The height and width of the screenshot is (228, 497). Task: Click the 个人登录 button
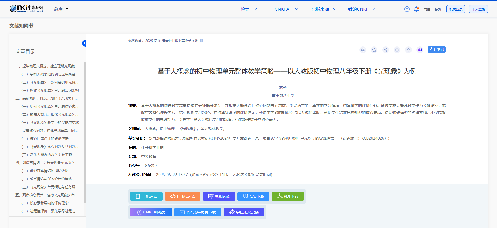pyautogui.click(x=478, y=9)
